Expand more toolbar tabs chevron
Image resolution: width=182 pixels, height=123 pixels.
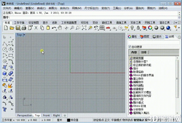[176, 22]
